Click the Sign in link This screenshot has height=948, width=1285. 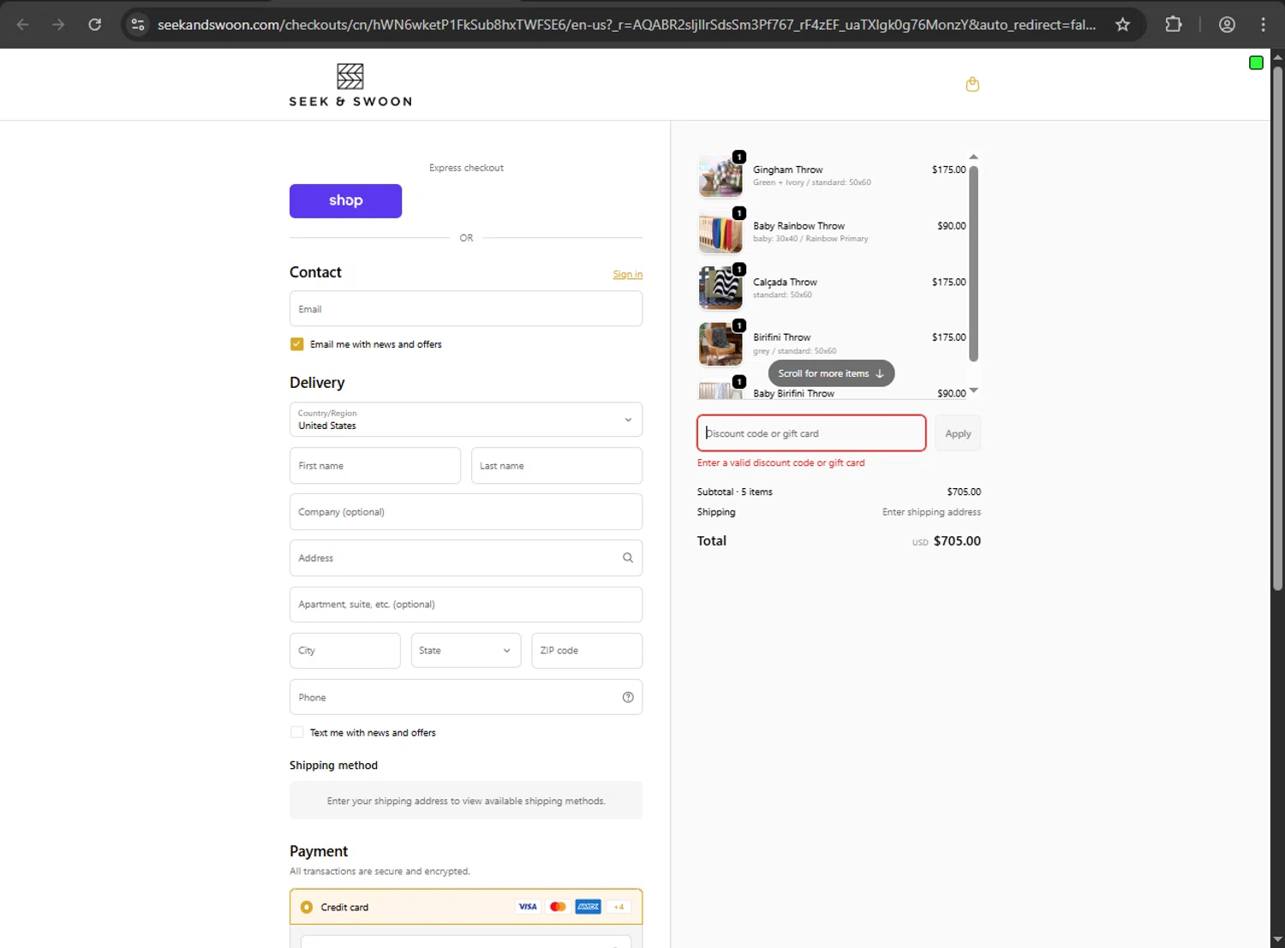(x=627, y=274)
